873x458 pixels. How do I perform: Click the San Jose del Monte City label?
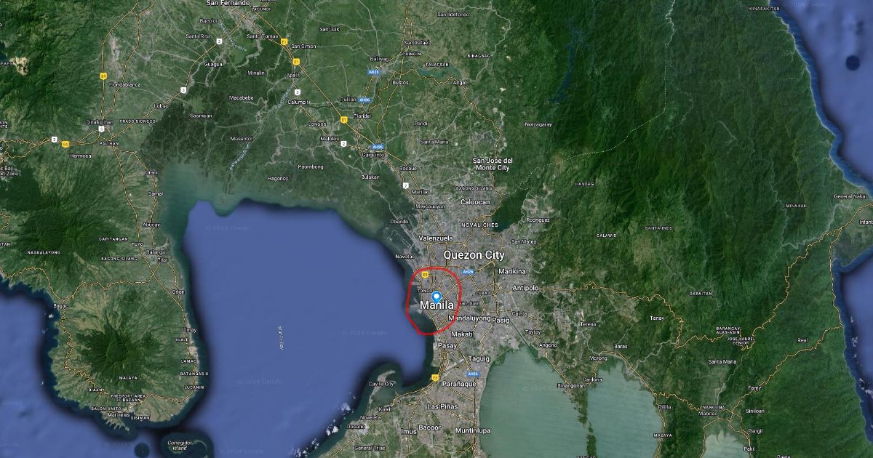tap(493, 164)
